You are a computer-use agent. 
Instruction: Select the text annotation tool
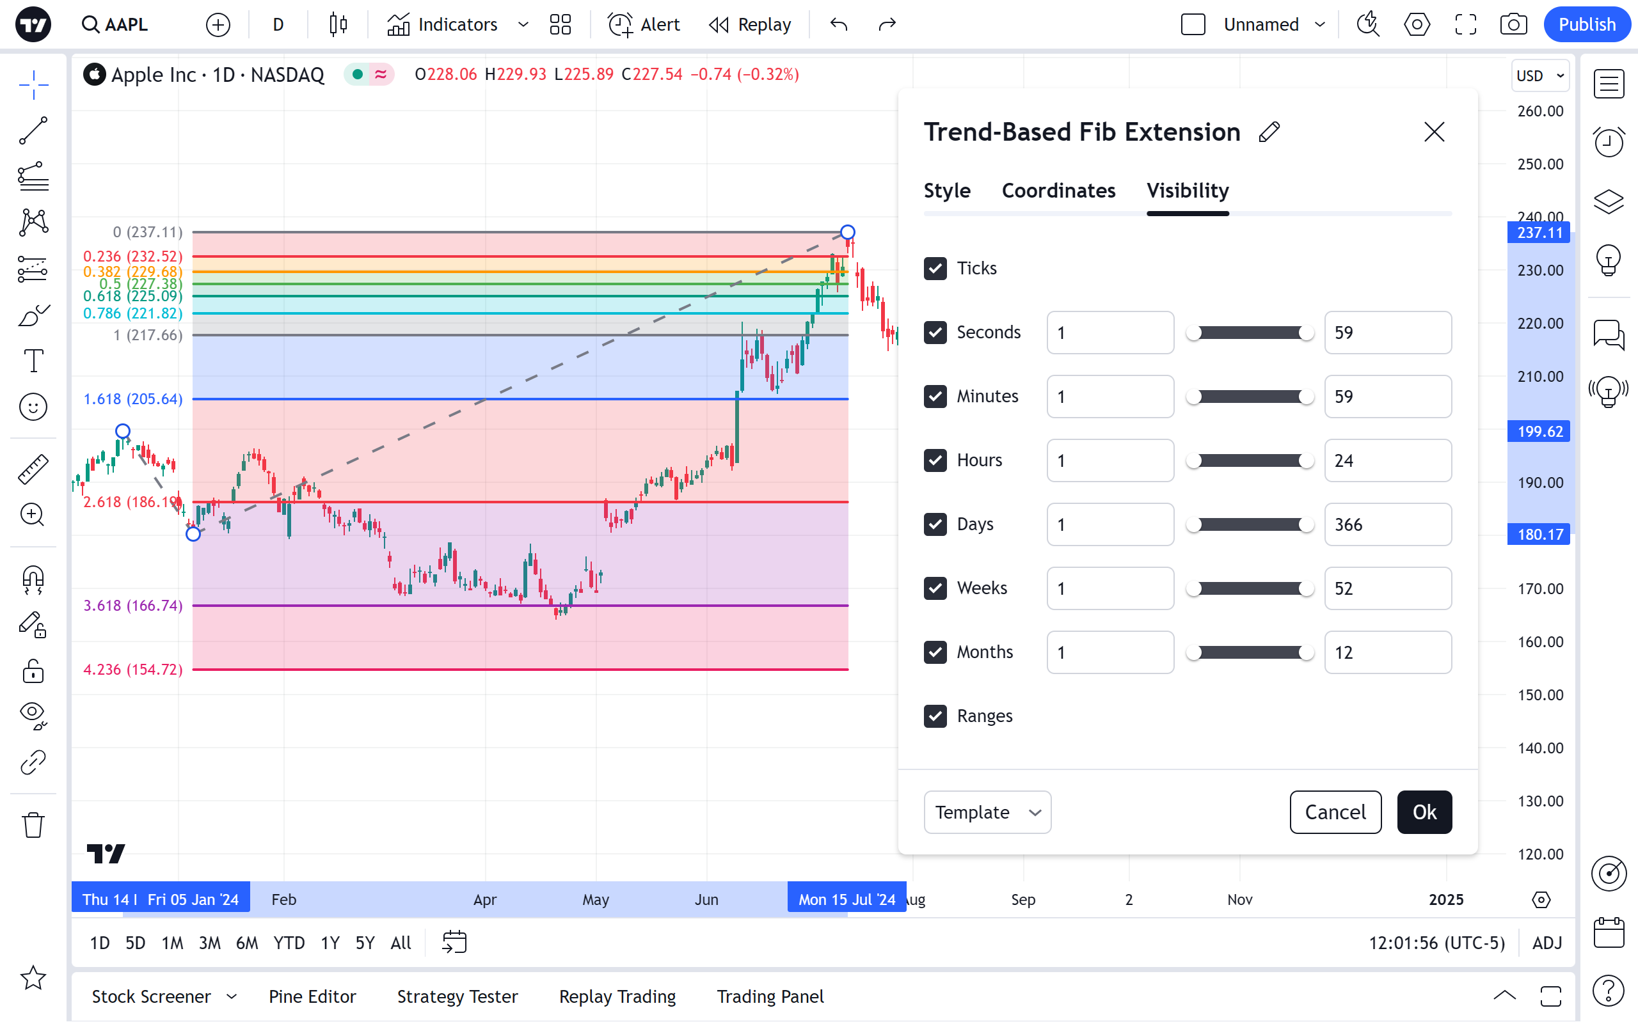(33, 360)
